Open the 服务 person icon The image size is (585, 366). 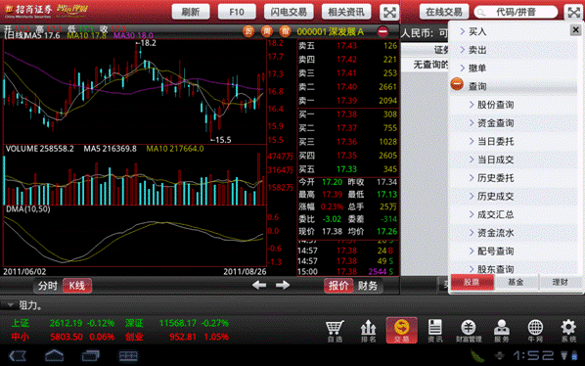pos(502,331)
